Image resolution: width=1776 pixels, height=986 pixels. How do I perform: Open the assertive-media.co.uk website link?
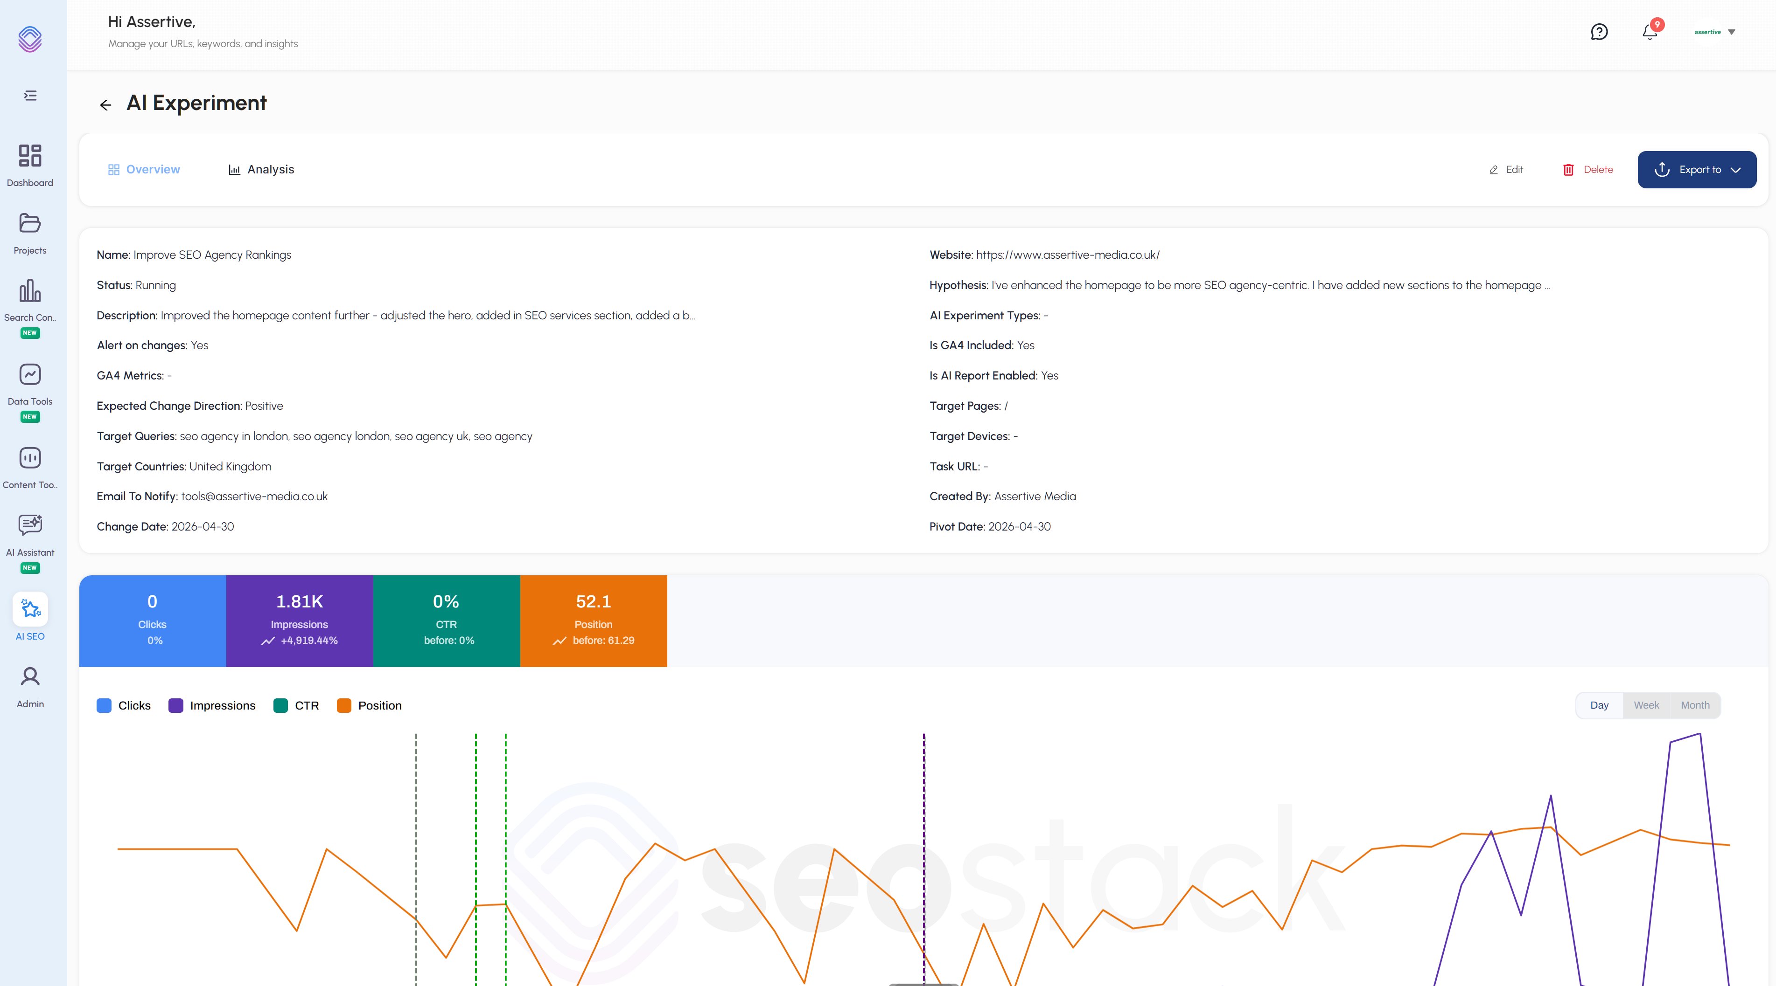coord(1067,255)
